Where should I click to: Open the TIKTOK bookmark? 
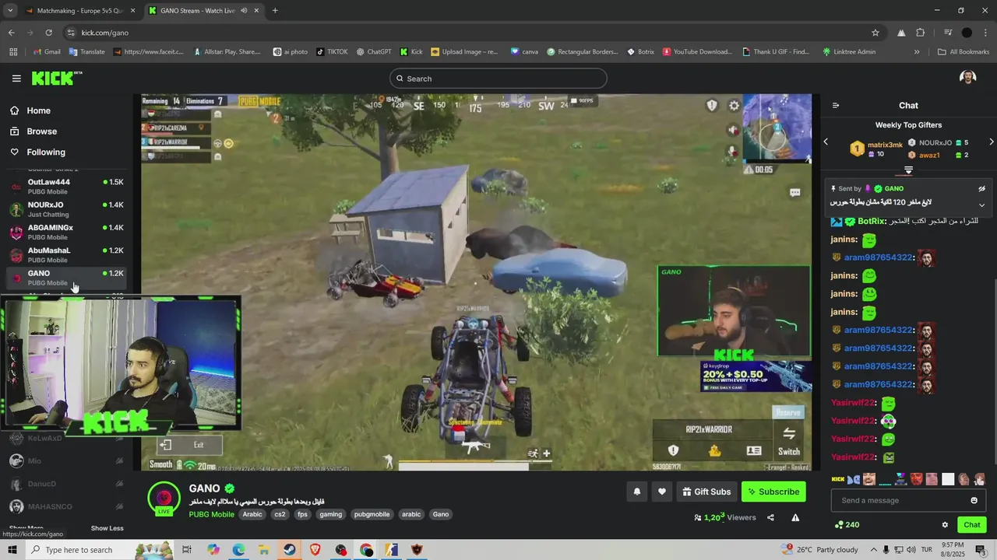[332, 52]
